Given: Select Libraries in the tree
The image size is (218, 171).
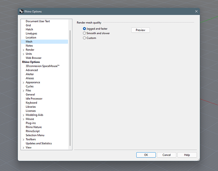Looking at the screenshot, I should coord(31,107).
